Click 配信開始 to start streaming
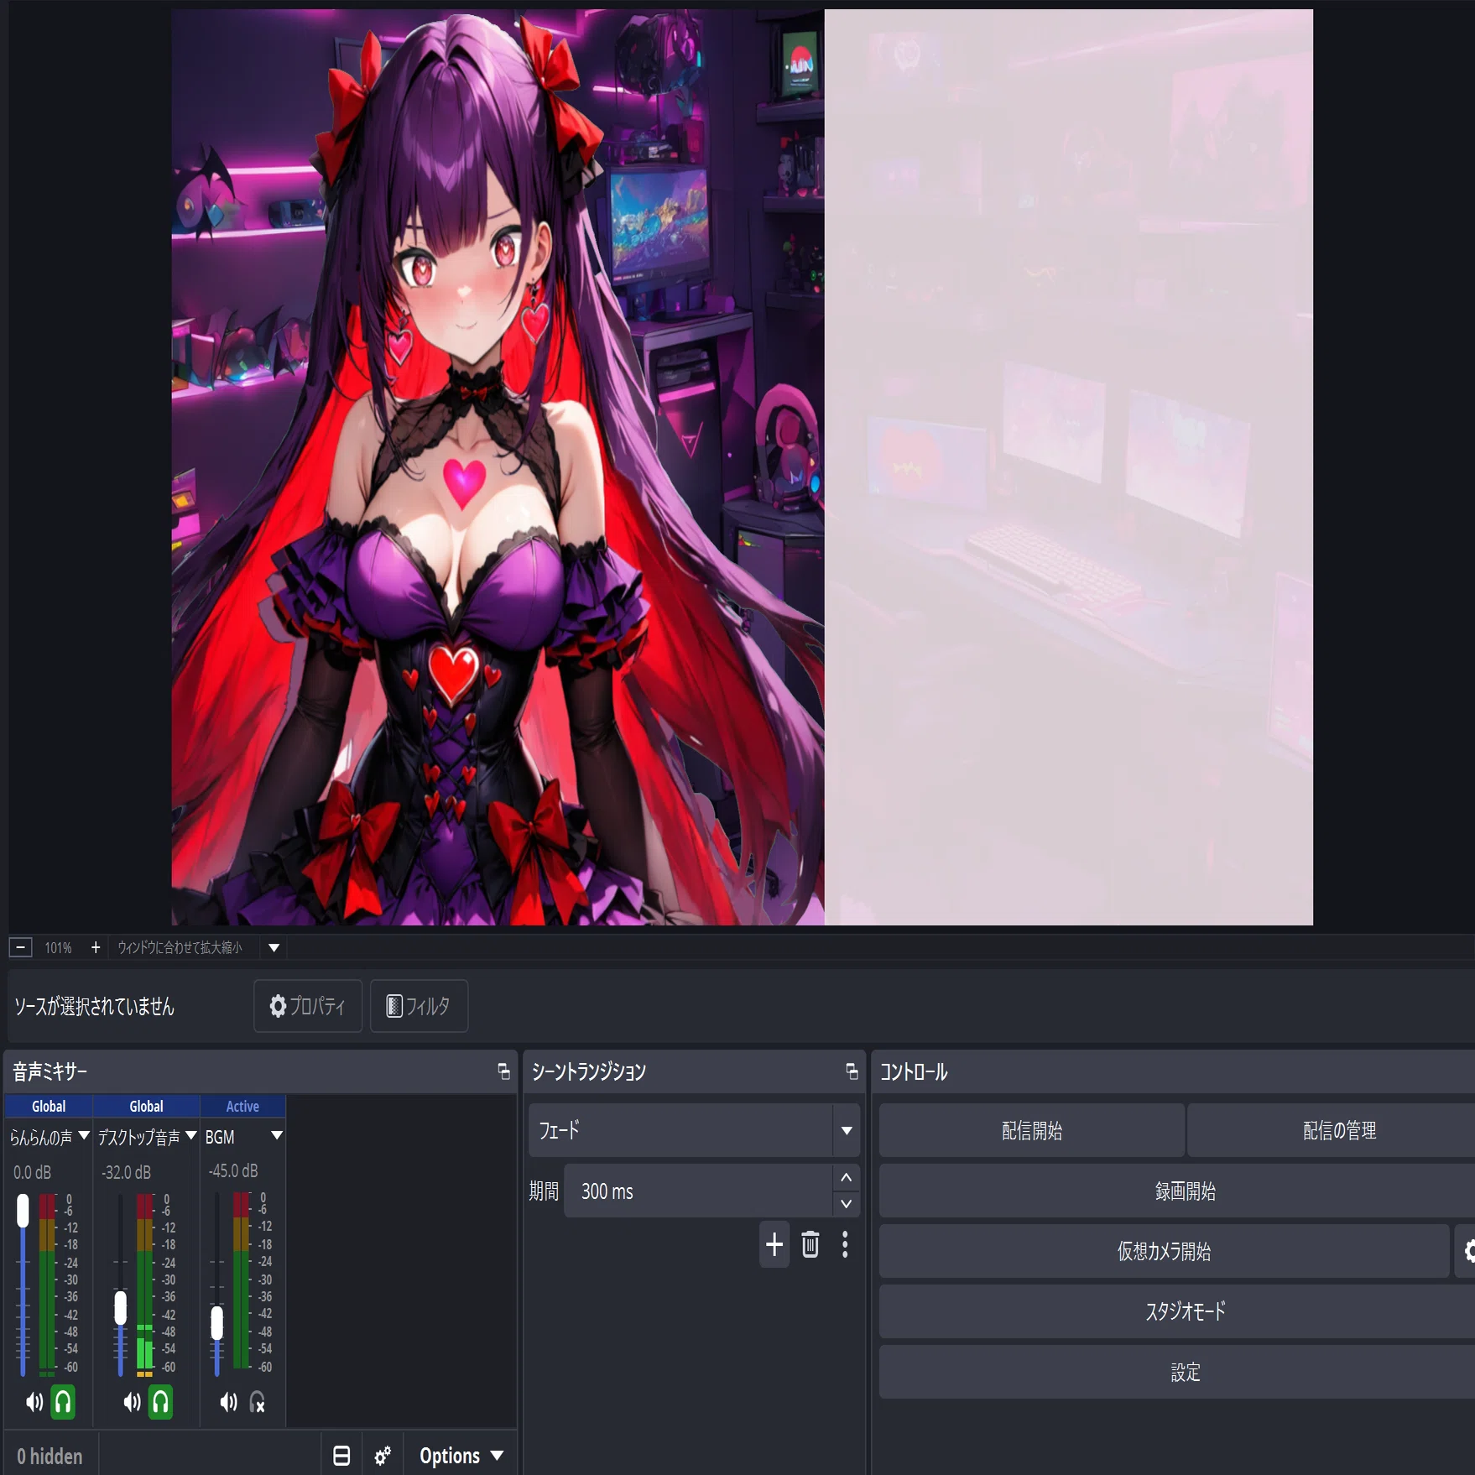Viewport: 1475px width, 1475px height. (x=1032, y=1130)
